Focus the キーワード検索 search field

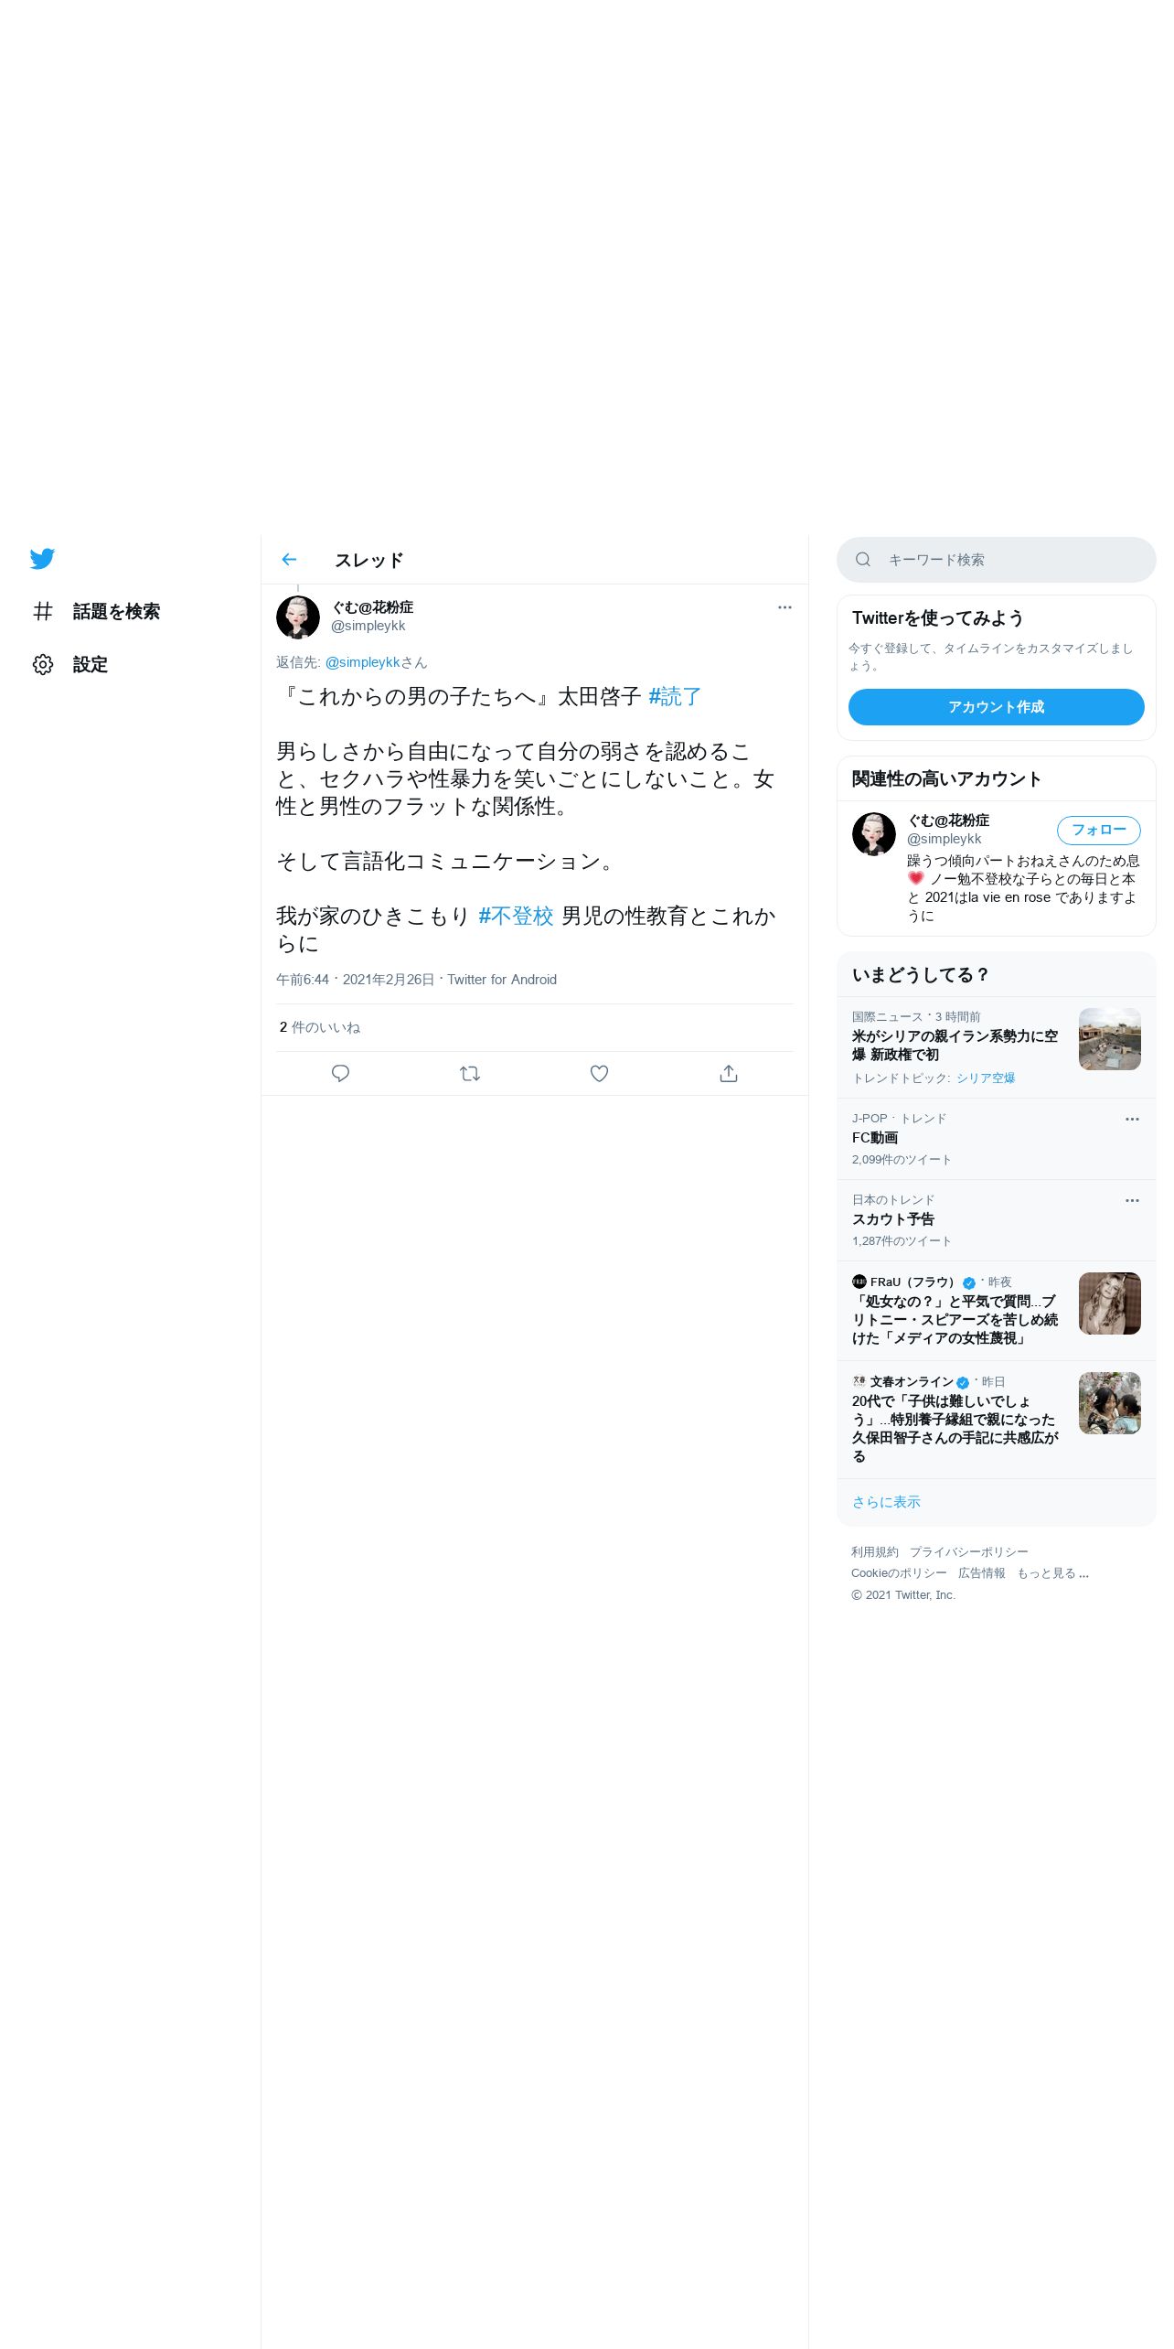996,560
